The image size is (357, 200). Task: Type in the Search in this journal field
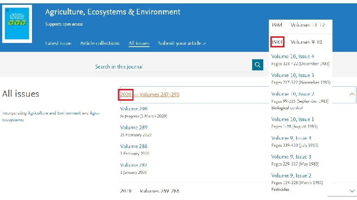[x=171, y=67]
